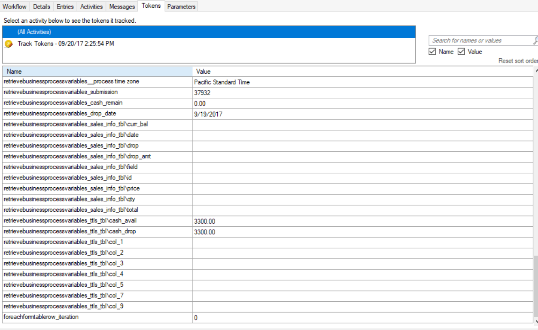Image resolution: width=538 pixels, height=330 pixels.
Task: Select the ttls_tbl\cash_avail token row
Action: tap(97, 221)
